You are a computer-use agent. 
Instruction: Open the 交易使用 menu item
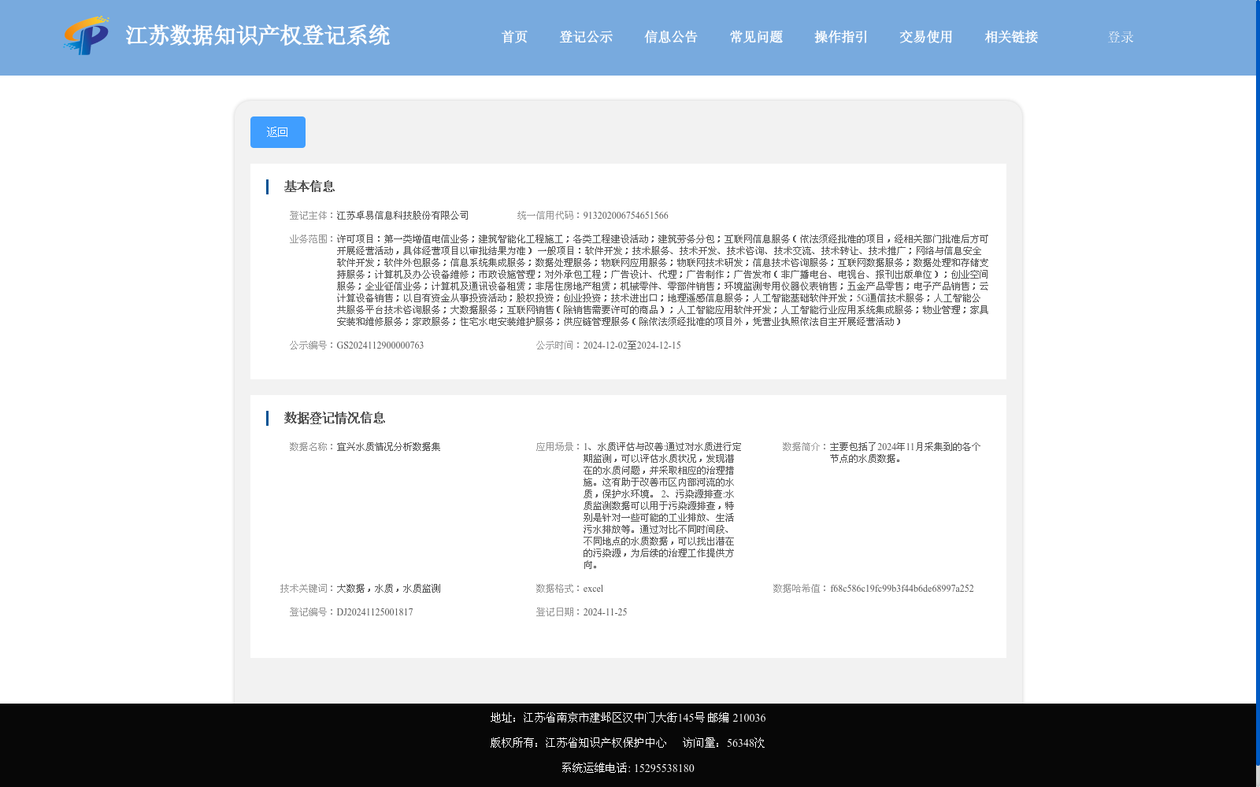point(926,37)
